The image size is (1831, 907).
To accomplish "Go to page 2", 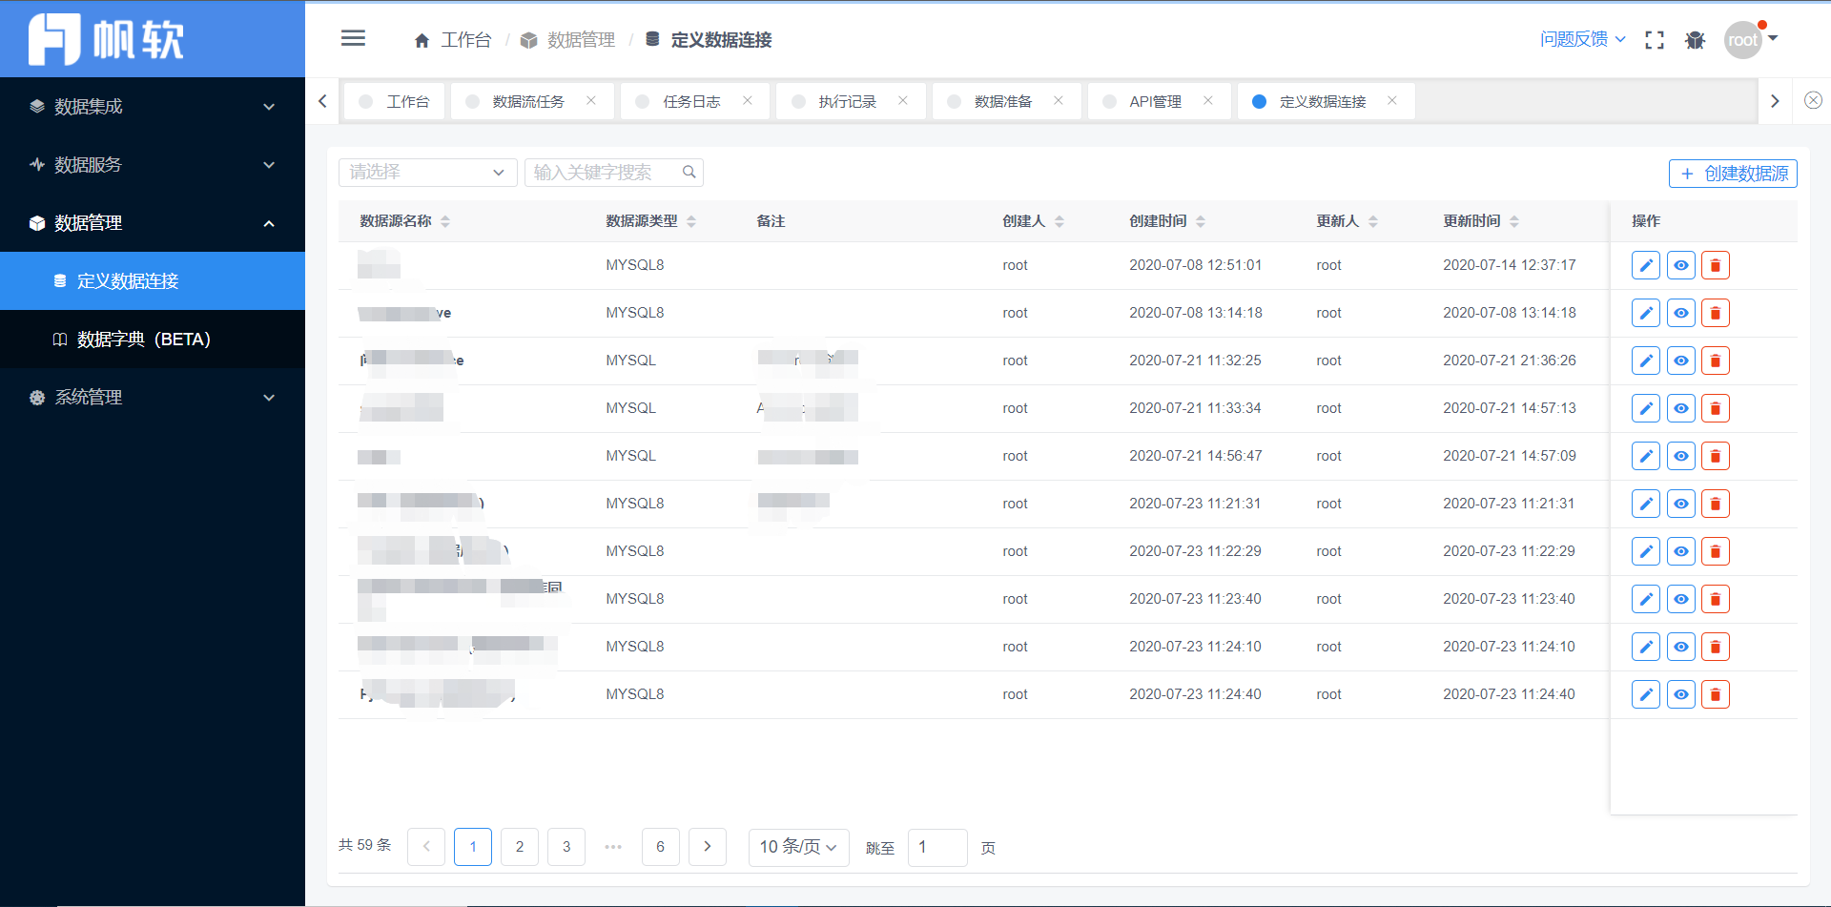I will point(520,847).
